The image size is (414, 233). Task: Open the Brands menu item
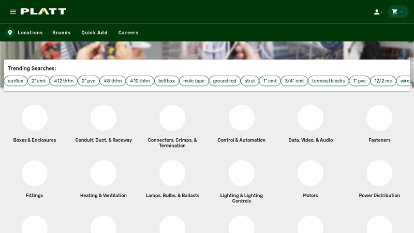click(x=61, y=33)
